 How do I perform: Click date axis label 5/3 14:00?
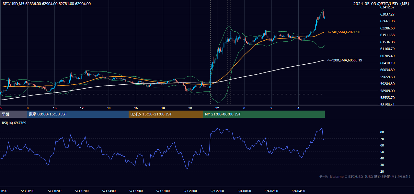(109, 191)
